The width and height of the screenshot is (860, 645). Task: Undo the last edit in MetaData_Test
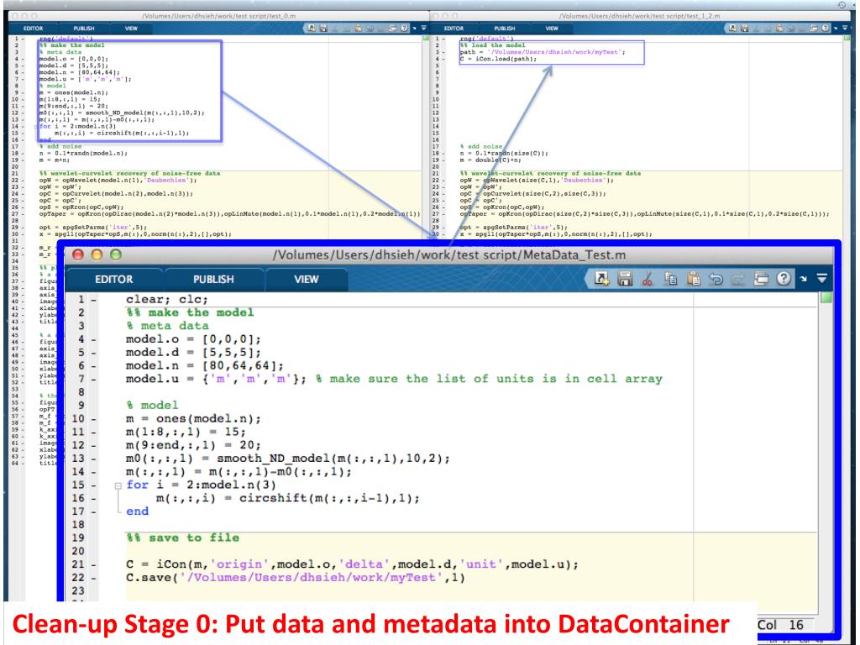click(x=716, y=279)
